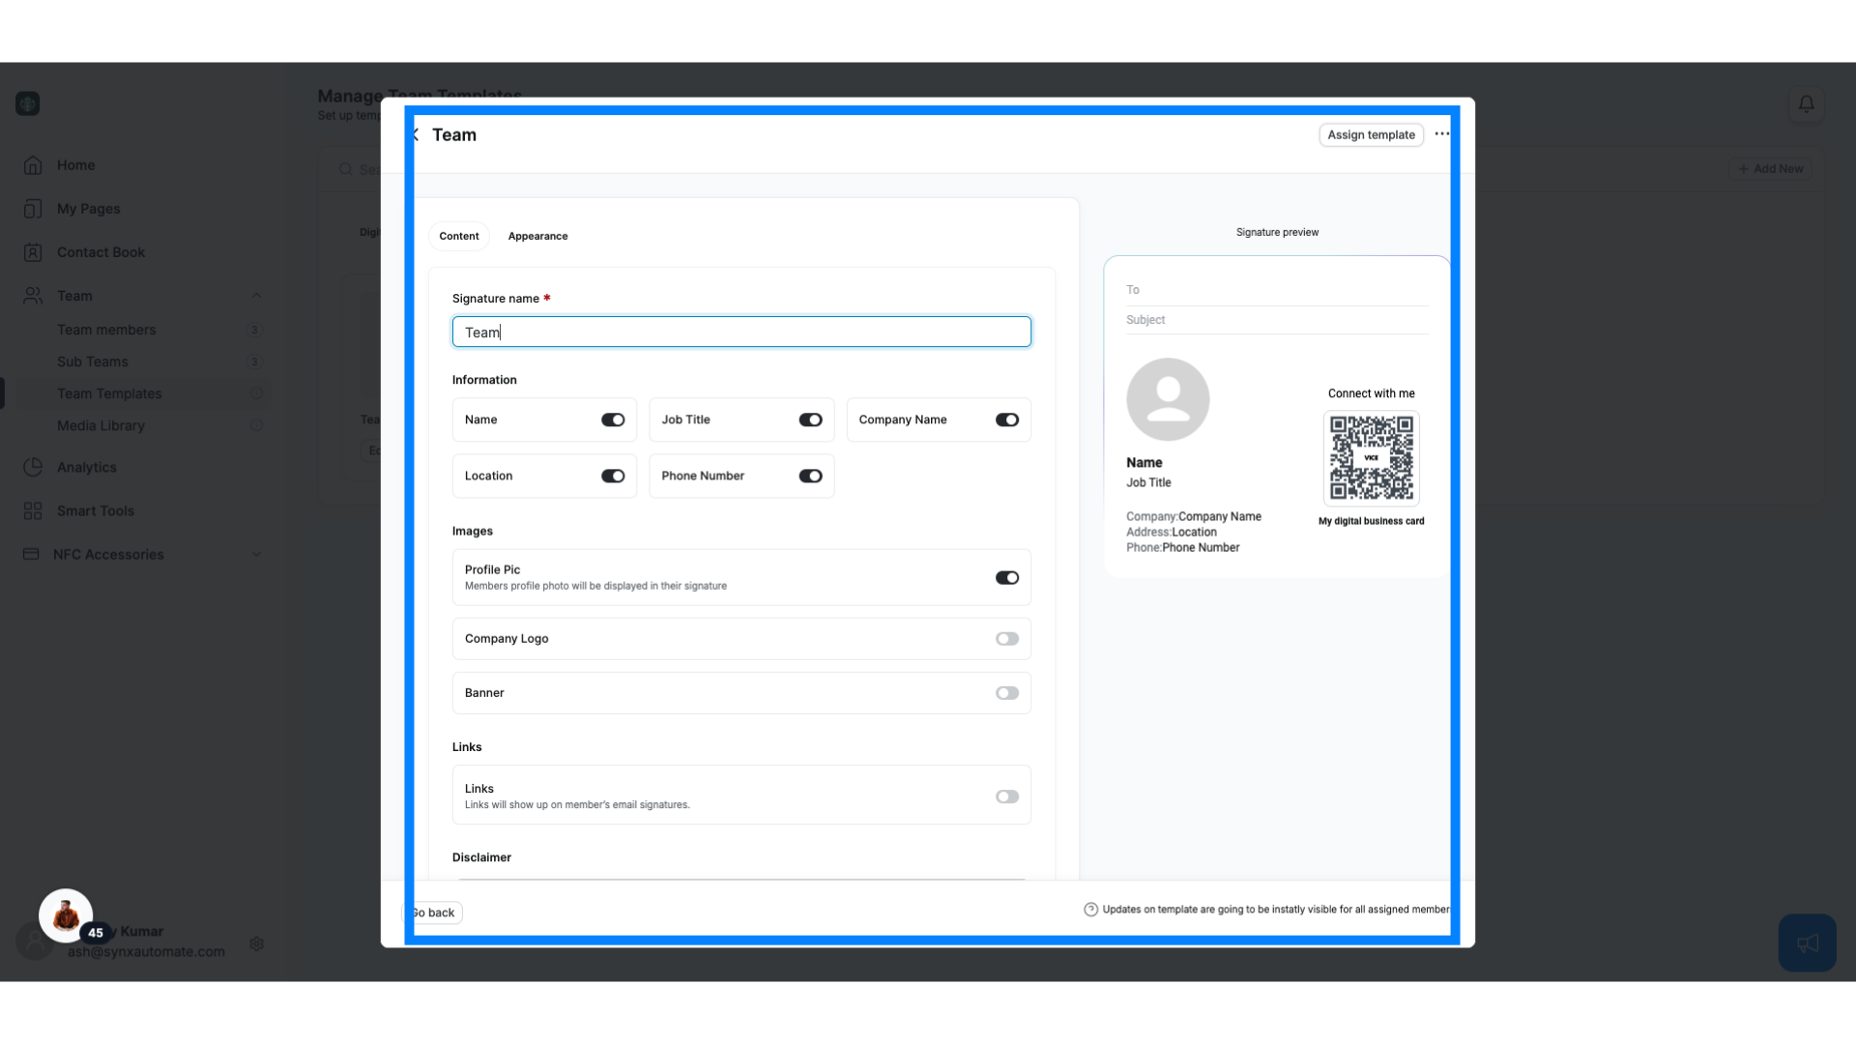This screenshot has height=1044, width=1856.
Task: Expand the Team members section
Action: [107, 329]
